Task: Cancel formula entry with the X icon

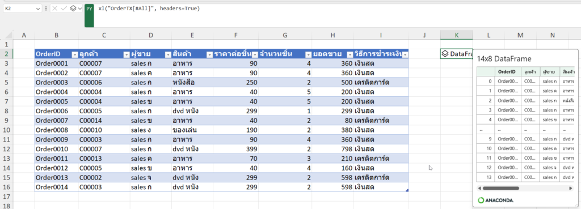Action: point(55,8)
